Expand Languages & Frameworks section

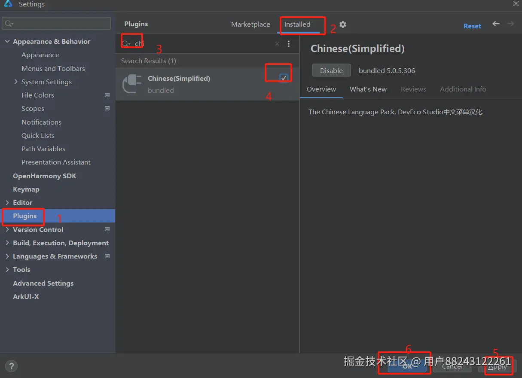[7, 256]
